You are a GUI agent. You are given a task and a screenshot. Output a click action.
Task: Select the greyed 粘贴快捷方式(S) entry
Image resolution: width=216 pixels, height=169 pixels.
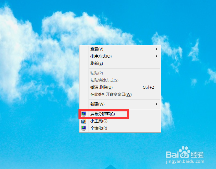tap(120, 80)
